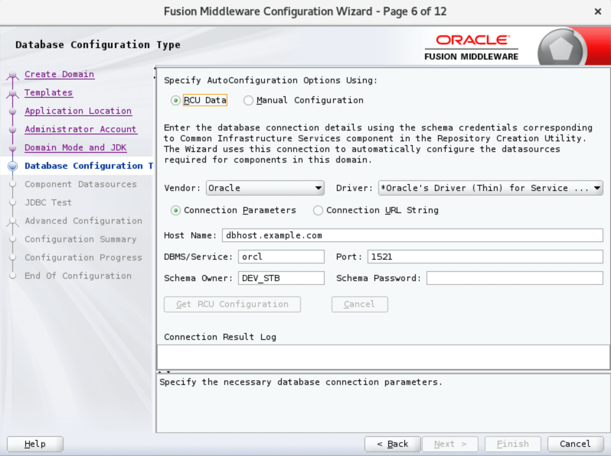Click the Administrator Account step bullet icon
This screenshot has width=611, height=456.
tap(13, 129)
